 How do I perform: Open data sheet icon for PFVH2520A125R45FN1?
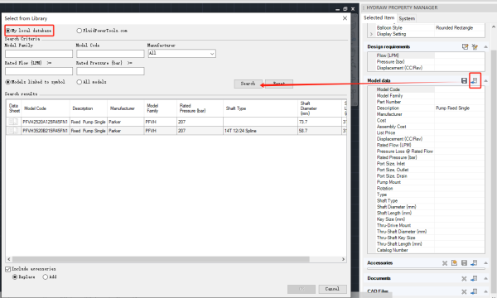13,122
